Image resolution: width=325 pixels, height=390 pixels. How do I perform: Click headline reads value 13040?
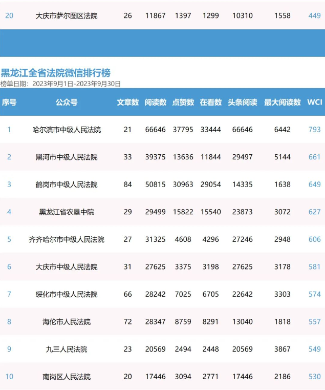242,322
